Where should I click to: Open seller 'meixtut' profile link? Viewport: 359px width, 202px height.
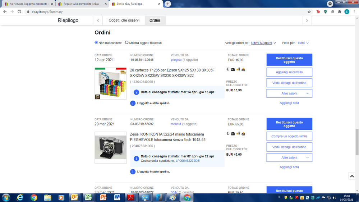pyautogui.click(x=176, y=124)
